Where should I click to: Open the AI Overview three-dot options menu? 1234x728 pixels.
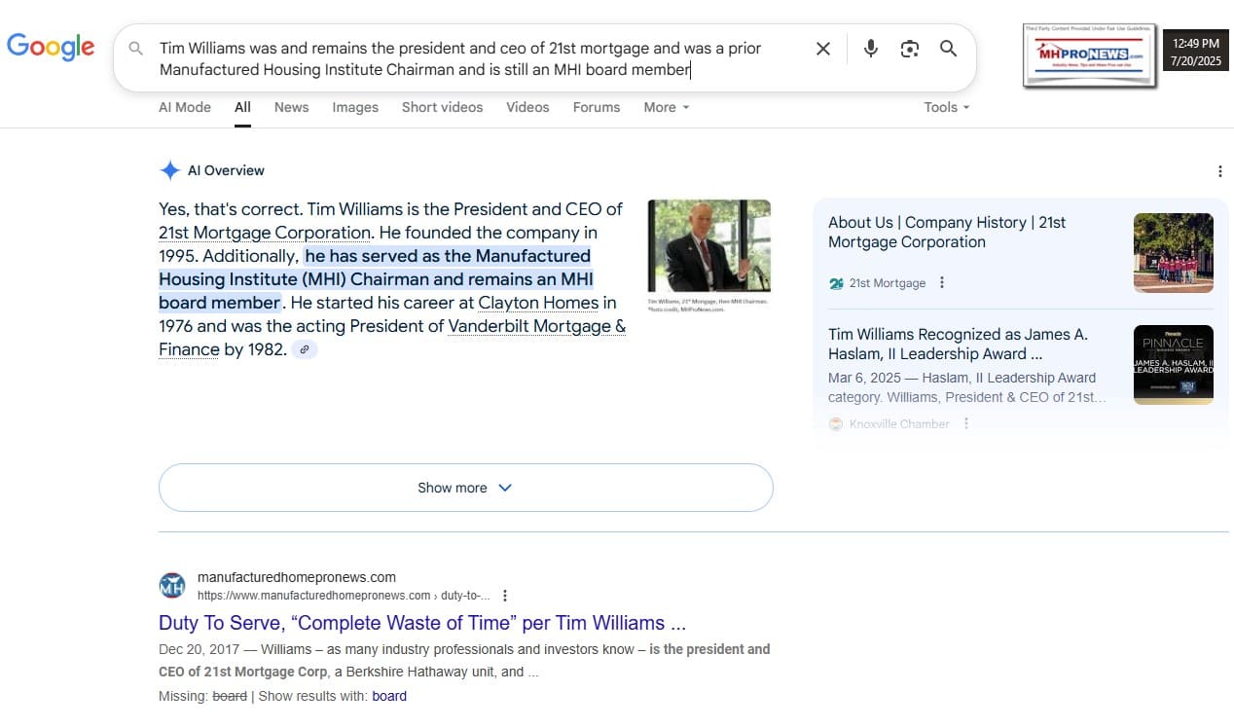tap(1220, 171)
